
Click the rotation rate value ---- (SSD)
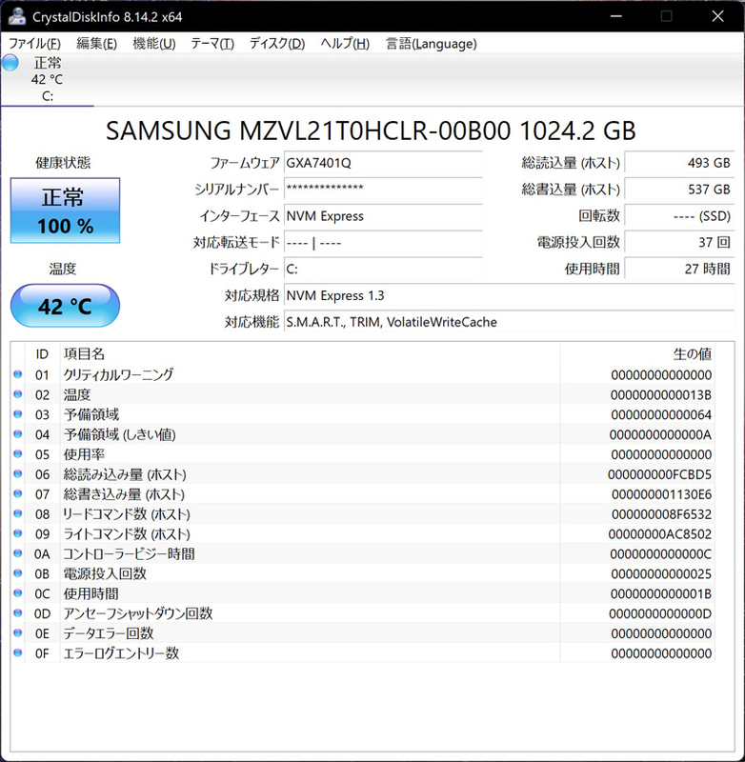pyautogui.click(x=679, y=216)
